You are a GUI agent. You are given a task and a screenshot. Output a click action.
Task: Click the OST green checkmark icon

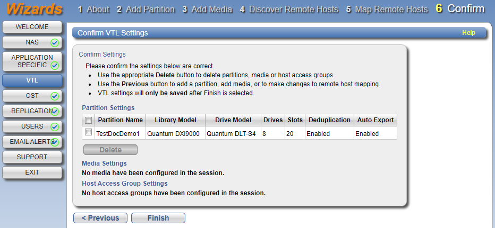pos(55,96)
